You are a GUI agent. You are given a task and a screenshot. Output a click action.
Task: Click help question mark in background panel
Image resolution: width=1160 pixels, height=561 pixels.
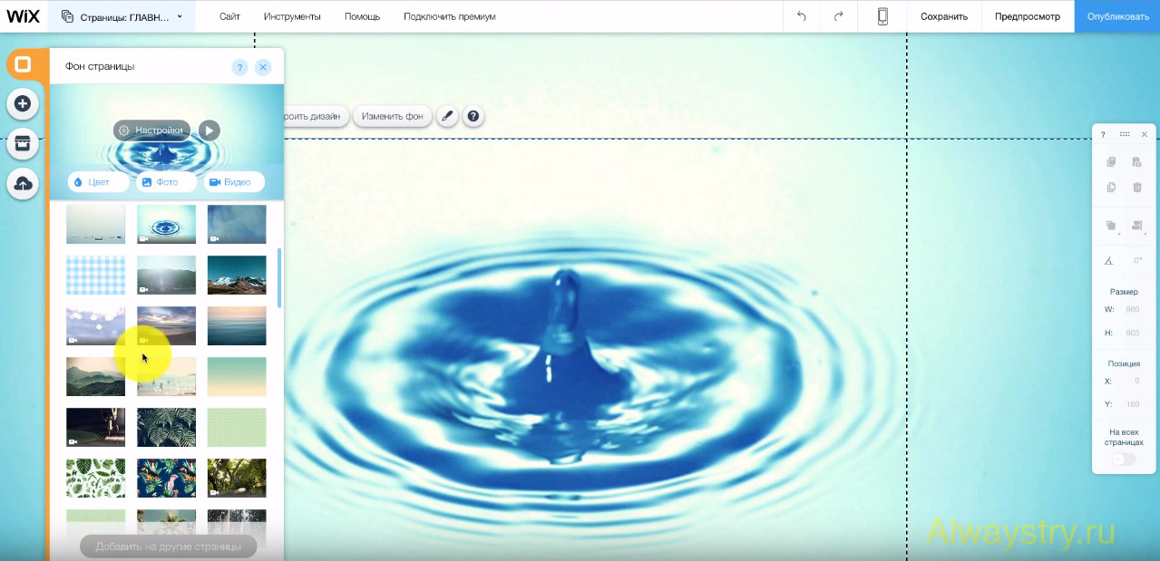point(239,67)
